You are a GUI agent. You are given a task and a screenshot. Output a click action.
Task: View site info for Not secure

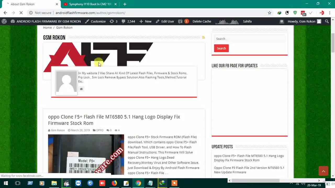(x=40, y=13)
